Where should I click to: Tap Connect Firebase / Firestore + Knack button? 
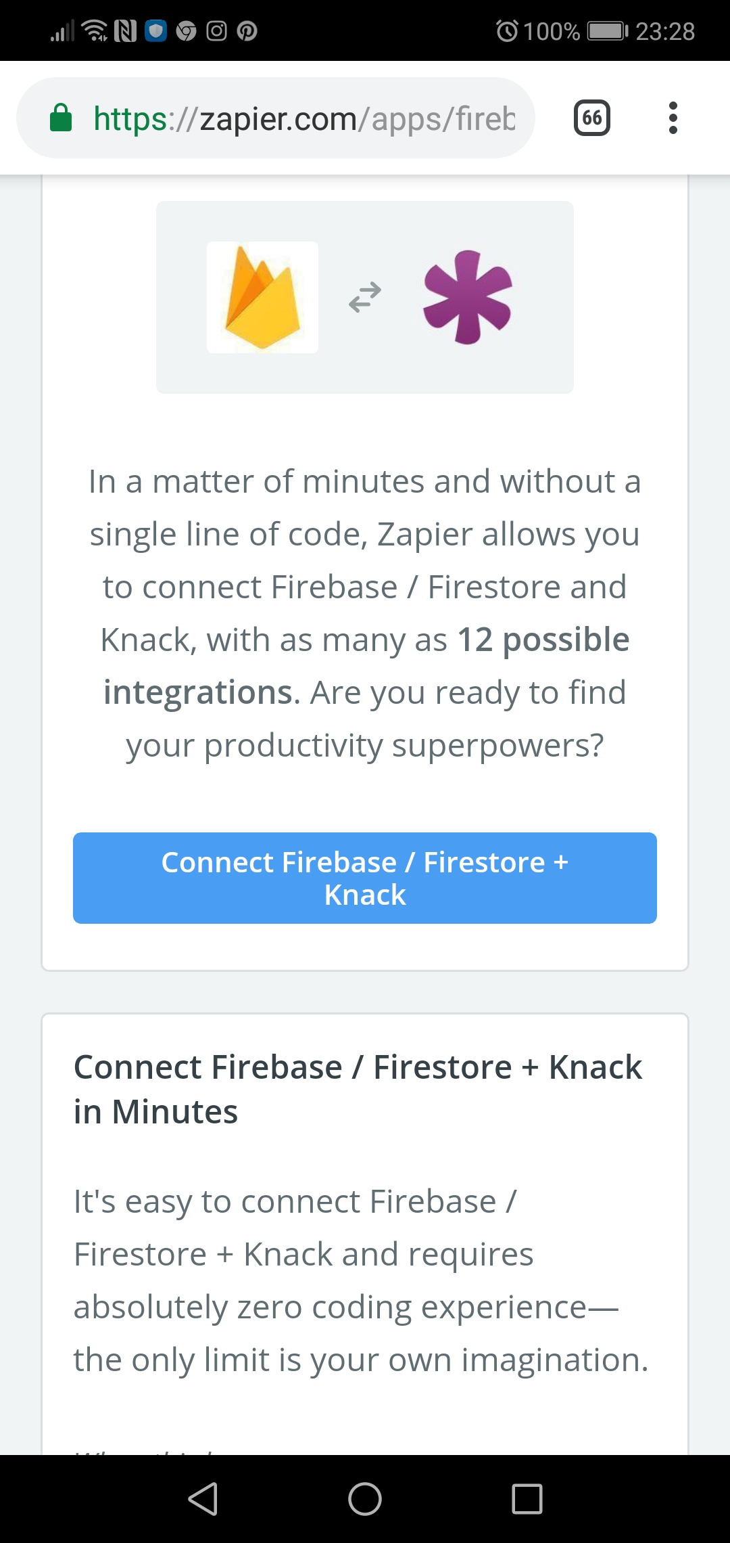click(x=365, y=878)
